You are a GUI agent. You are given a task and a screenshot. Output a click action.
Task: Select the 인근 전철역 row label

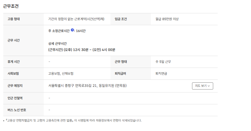pyautogui.click(x=15, y=98)
